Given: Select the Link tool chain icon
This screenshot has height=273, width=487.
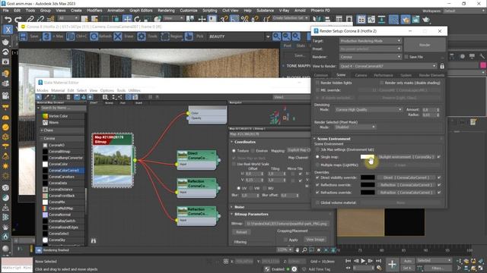Looking at the screenshot, I should click(x=30, y=20).
